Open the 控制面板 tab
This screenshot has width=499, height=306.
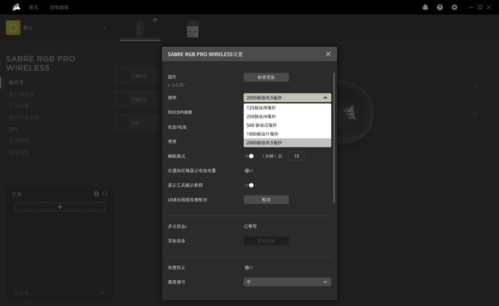tap(59, 7)
